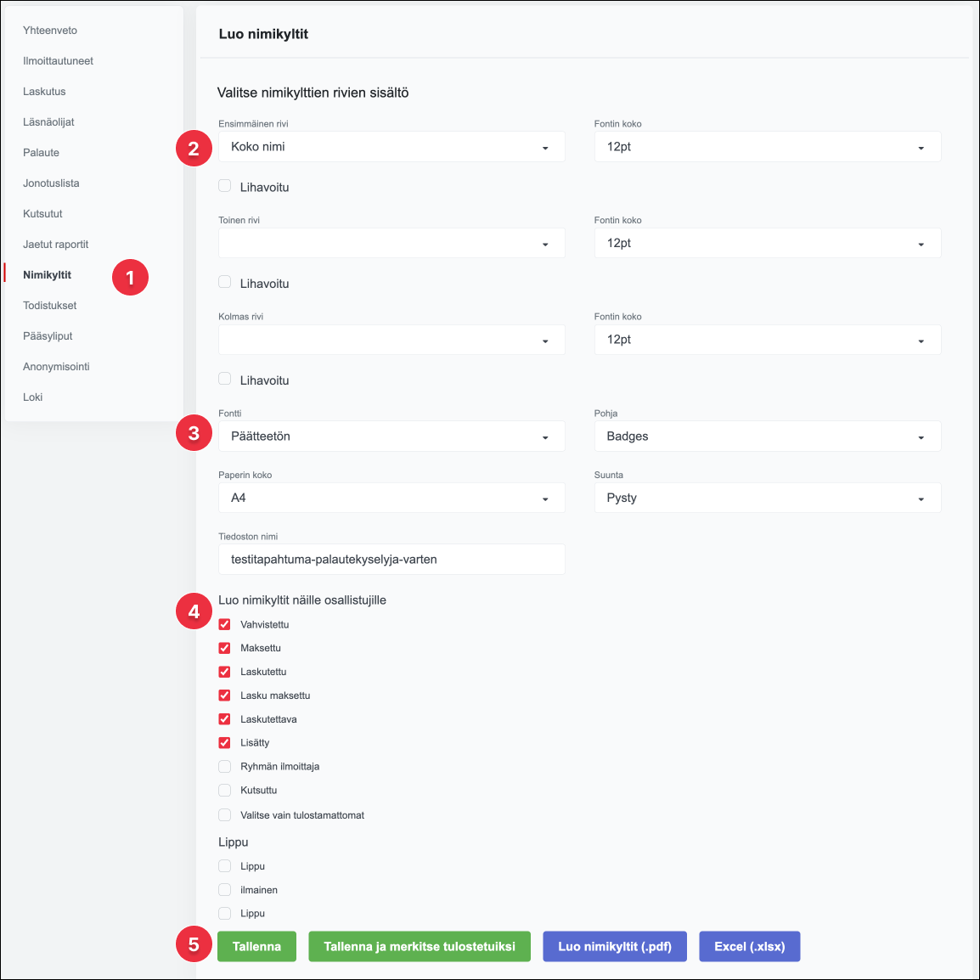
Task: Click the Excel (.xlsx) button
Action: tap(749, 946)
